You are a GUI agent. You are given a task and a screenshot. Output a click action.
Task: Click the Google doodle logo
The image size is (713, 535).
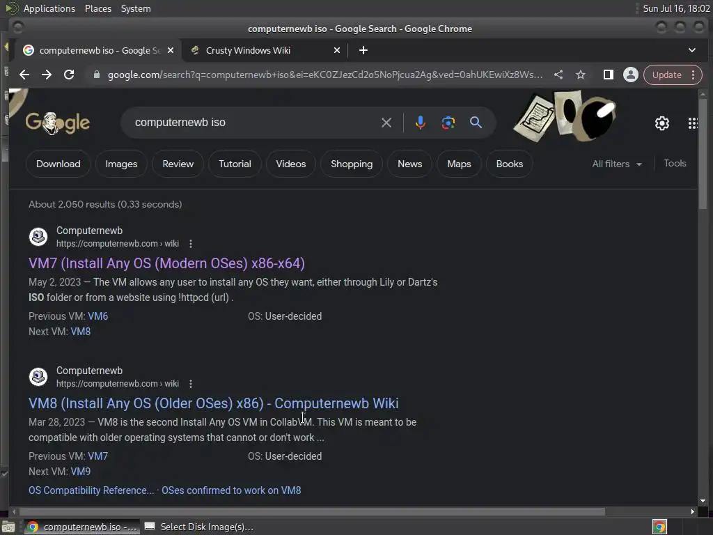coord(57,123)
